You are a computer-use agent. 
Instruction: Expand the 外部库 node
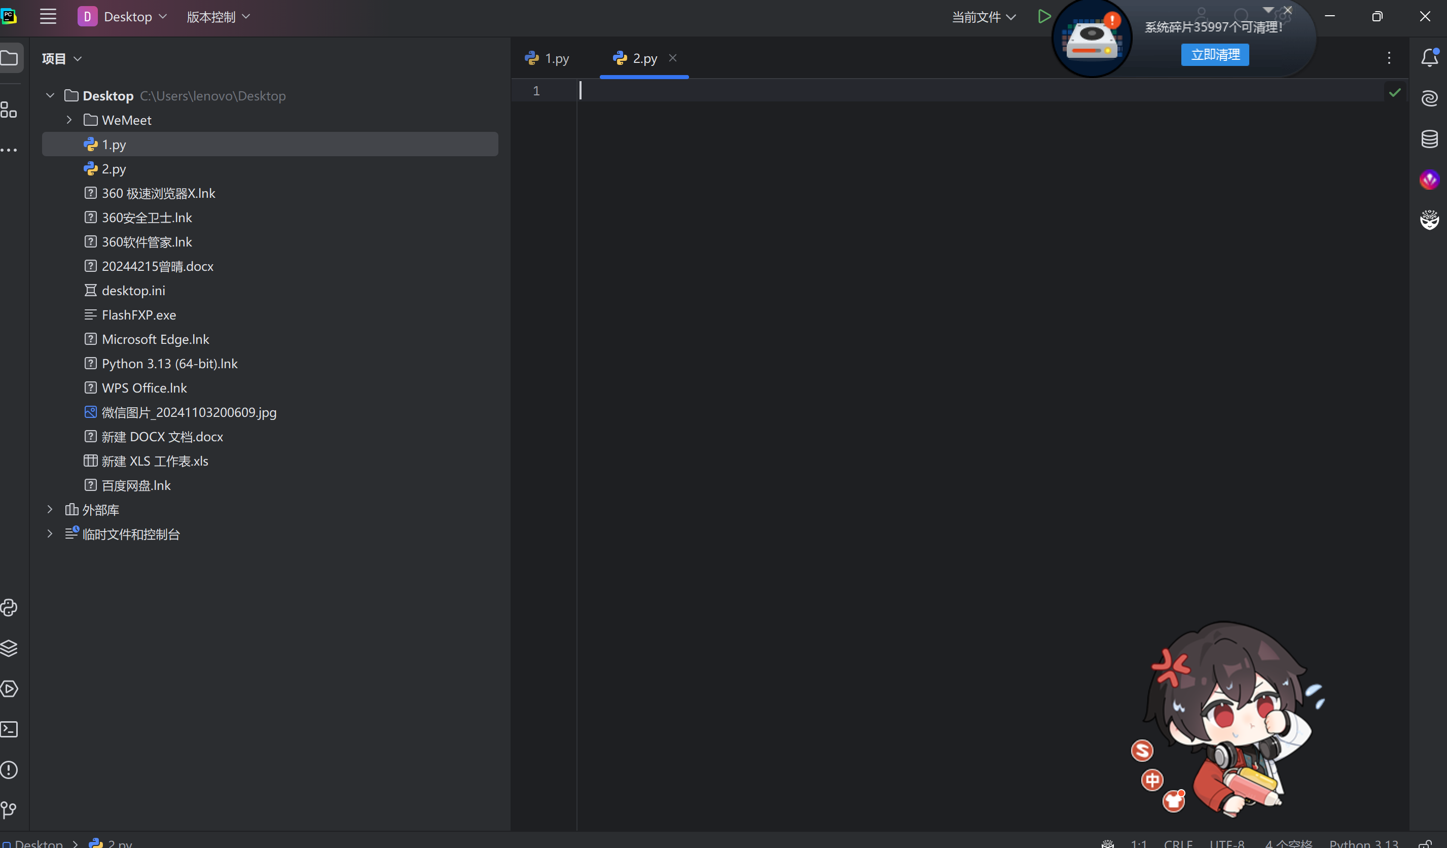coord(50,510)
